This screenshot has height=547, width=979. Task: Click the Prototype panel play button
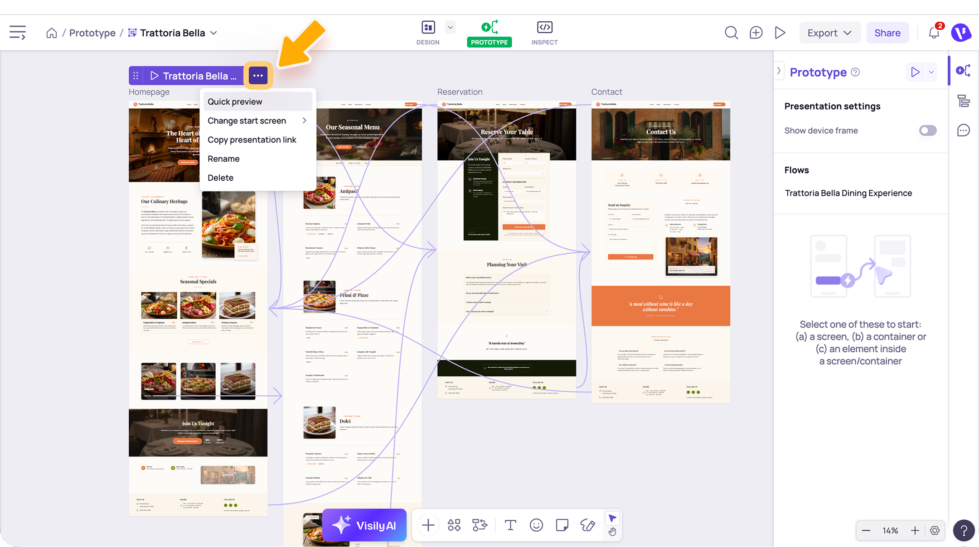[x=915, y=72]
